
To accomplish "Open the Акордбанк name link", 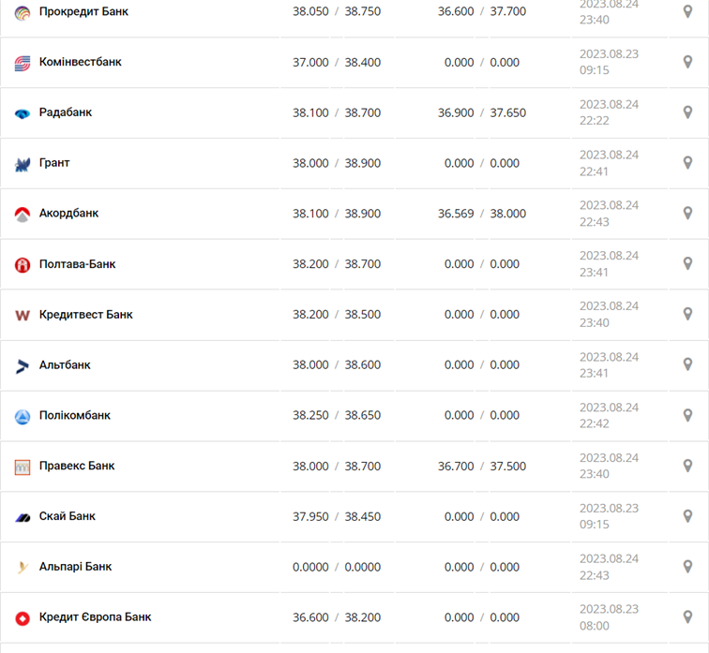I will coord(68,214).
